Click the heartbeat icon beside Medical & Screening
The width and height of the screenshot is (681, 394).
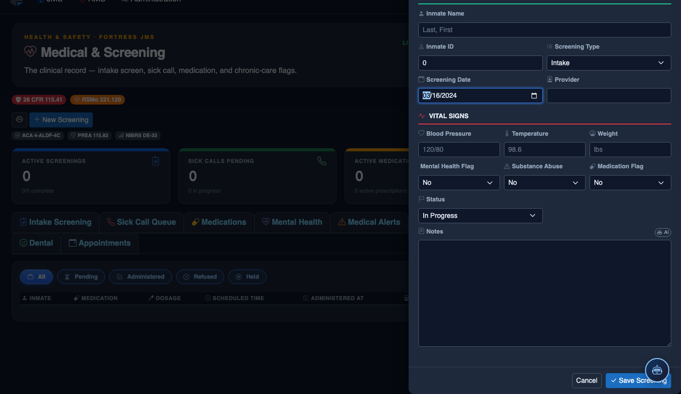30,52
